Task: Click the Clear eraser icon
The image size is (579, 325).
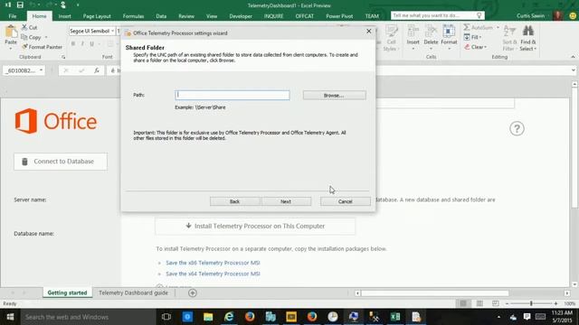Action: (x=467, y=47)
